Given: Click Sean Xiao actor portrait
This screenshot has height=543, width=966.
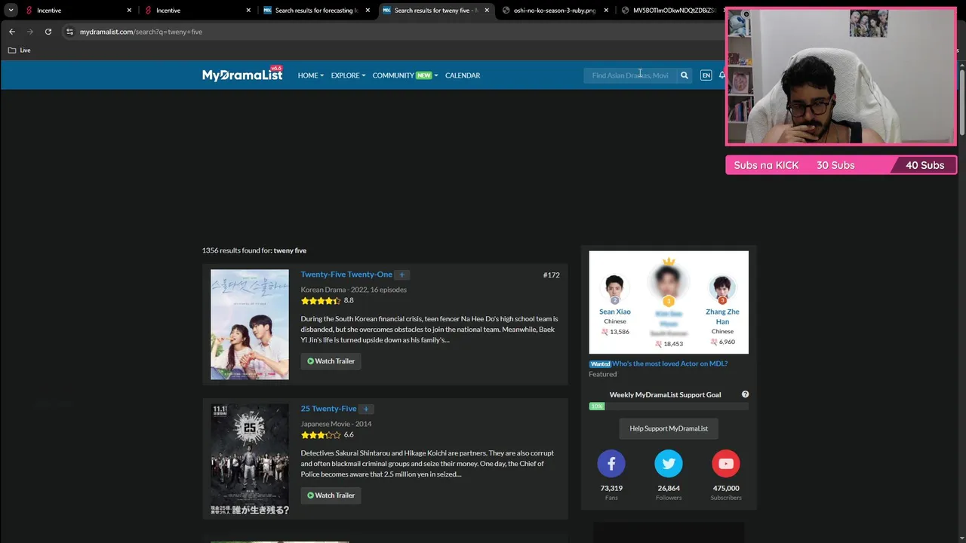Looking at the screenshot, I should (x=614, y=287).
